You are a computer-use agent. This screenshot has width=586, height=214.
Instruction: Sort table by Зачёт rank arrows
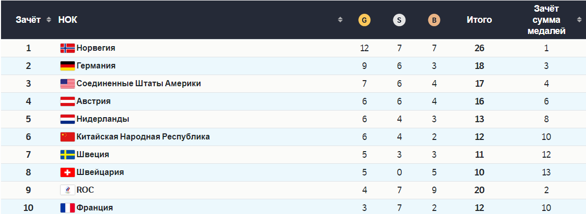[49, 20]
